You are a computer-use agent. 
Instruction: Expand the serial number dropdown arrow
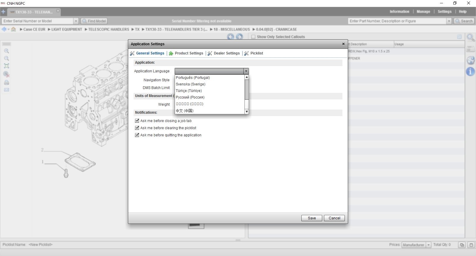coord(76,21)
